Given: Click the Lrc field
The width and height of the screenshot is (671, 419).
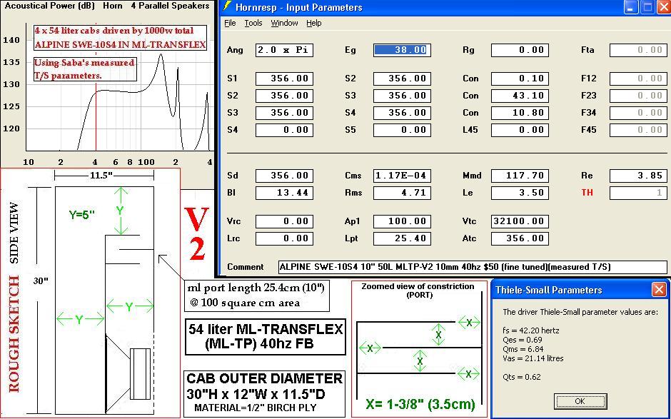Looking at the screenshot, I should click(284, 239).
